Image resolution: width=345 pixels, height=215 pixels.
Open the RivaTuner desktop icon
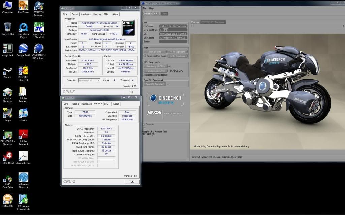pyautogui.click(x=23, y=6)
